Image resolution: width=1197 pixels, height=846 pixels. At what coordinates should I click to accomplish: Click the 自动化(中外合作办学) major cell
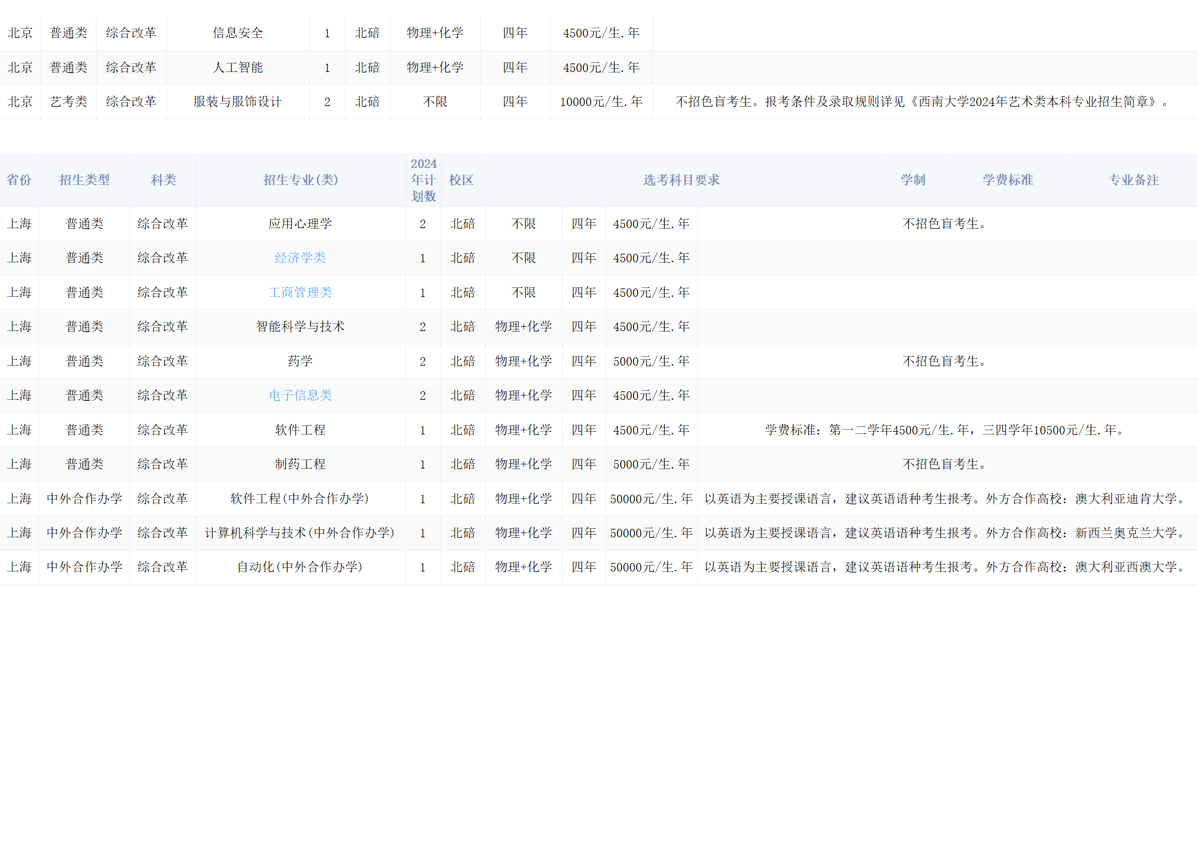click(300, 567)
